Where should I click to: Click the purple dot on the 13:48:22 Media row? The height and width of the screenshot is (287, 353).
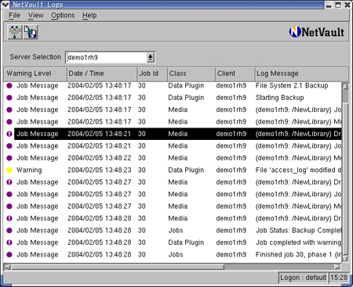click(9, 158)
